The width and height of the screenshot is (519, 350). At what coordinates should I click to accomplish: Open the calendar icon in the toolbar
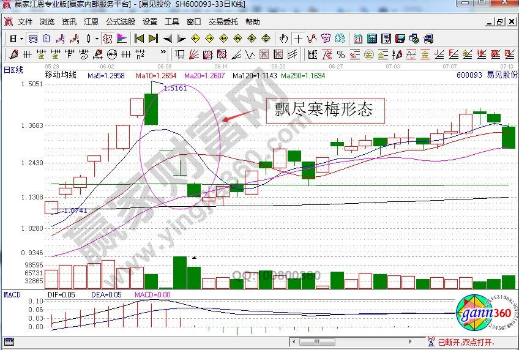pyautogui.click(x=357, y=38)
